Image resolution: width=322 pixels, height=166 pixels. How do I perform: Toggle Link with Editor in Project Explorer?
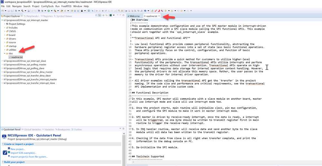(99, 15)
